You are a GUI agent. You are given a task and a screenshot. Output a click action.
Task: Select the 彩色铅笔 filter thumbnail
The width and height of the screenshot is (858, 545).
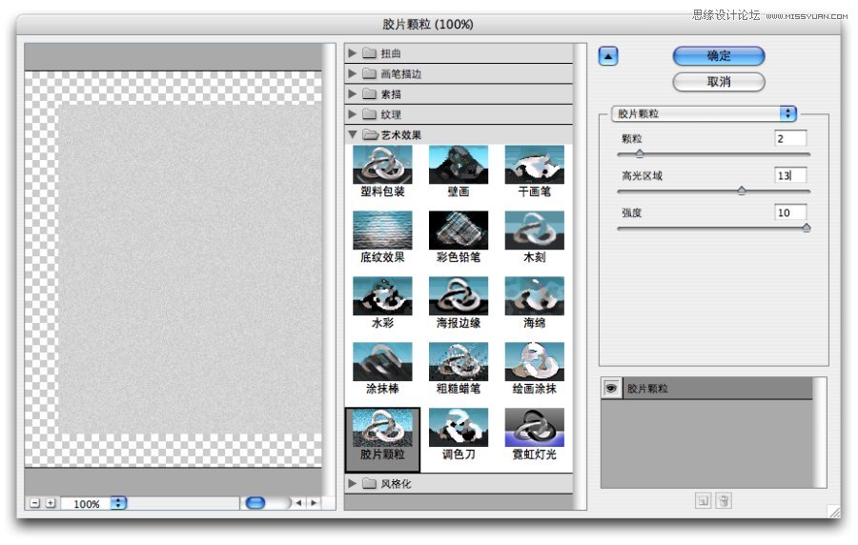459,231
